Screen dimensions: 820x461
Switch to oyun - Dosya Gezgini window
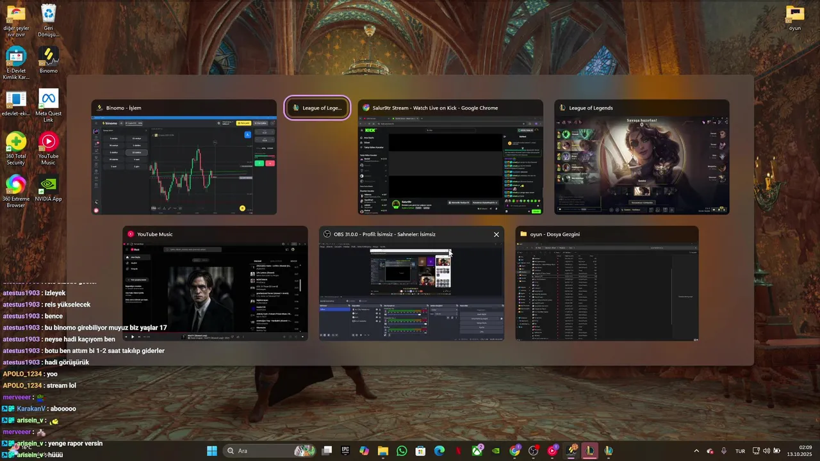point(607,284)
